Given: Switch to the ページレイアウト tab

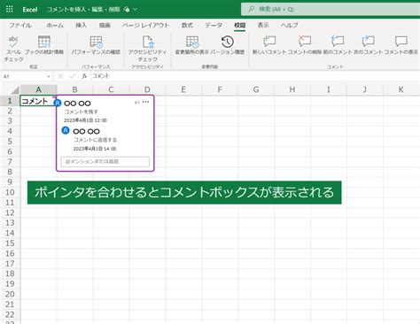Looking at the screenshot, I should click(146, 26).
